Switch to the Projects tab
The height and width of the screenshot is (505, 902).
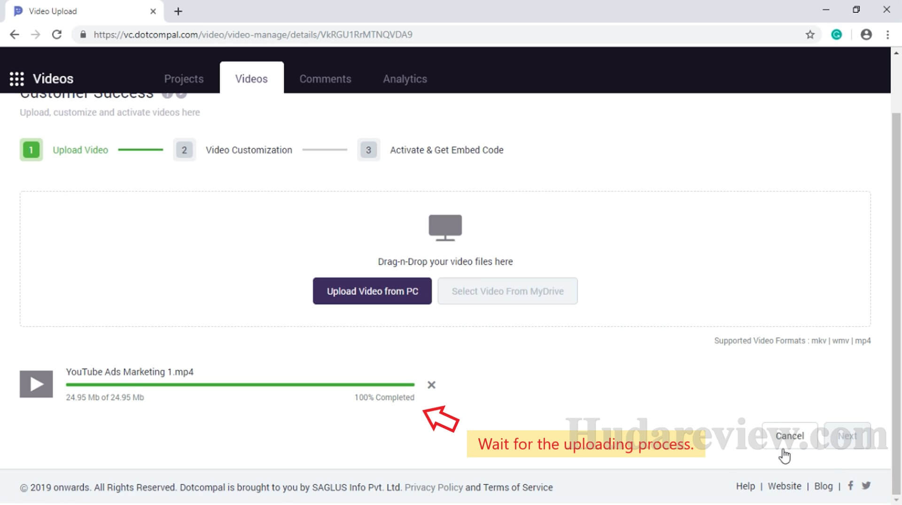[x=184, y=78]
